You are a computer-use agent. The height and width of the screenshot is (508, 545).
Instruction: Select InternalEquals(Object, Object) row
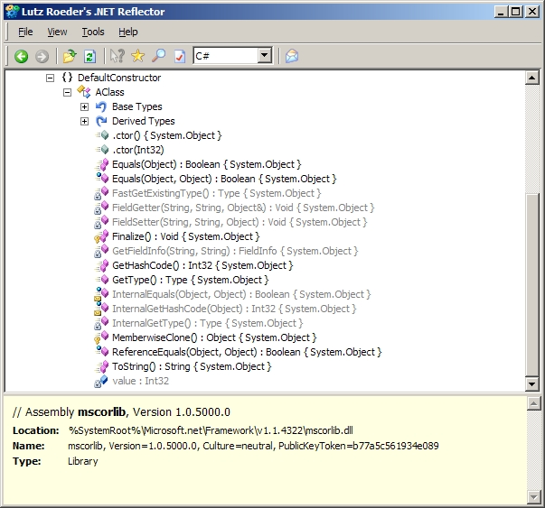point(241,294)
